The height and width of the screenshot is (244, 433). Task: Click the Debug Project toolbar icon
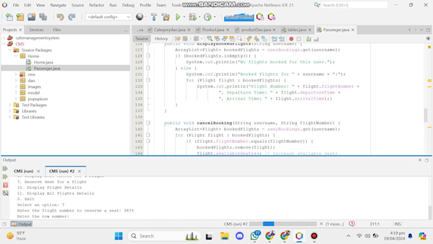pyautogui.click(x=192, y=17)
